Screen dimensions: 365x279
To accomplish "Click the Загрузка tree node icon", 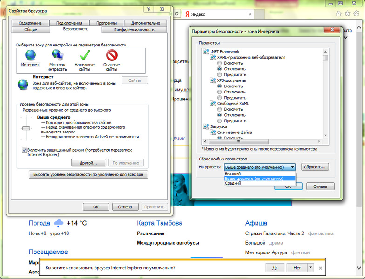I will point(206,126).
